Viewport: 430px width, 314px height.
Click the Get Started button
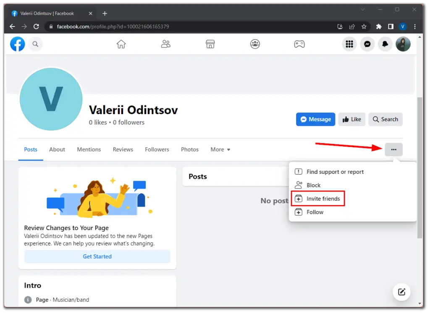[x=97, y=256]
